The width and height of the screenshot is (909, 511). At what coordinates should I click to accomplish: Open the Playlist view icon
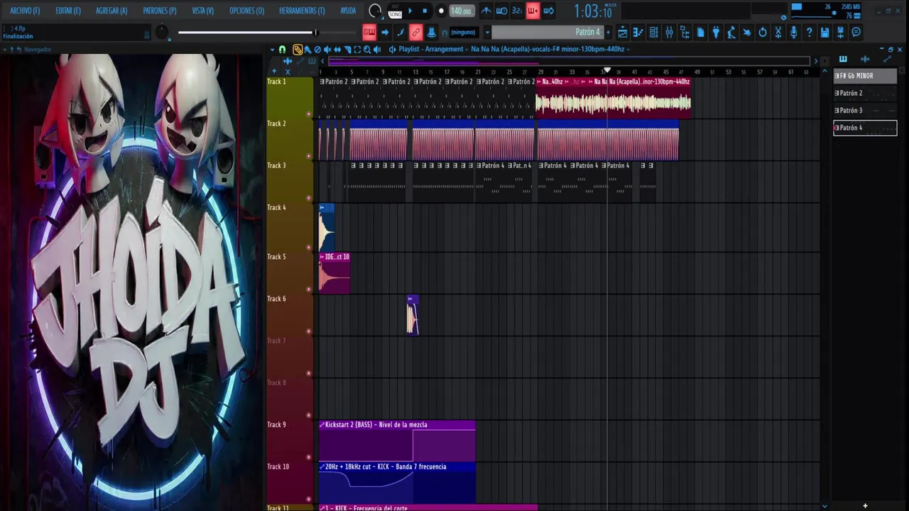click(623, 32)
